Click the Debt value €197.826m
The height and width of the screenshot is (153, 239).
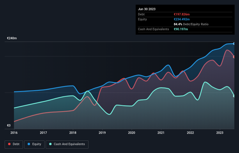click(x=182, y=14)
